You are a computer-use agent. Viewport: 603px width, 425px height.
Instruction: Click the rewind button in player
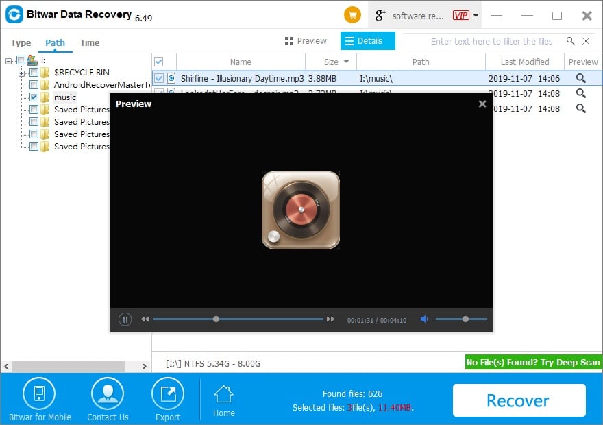pos(145,319)
